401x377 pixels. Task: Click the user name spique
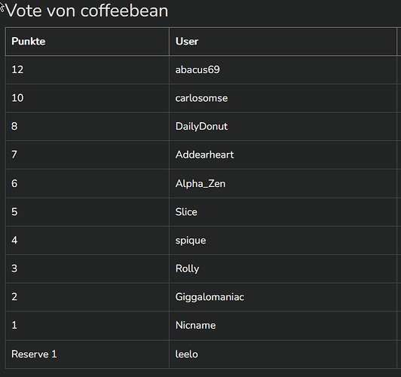point(191,241)
